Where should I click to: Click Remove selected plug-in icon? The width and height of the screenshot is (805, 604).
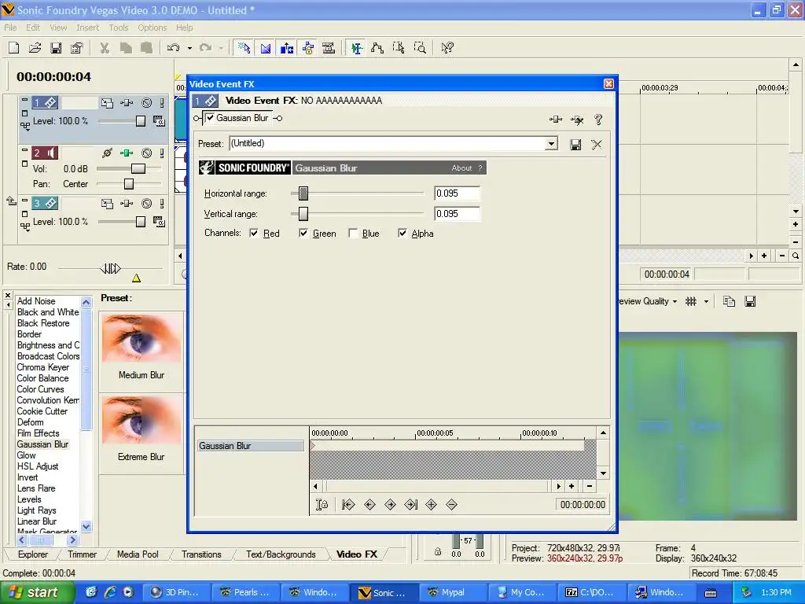(577, 120)
